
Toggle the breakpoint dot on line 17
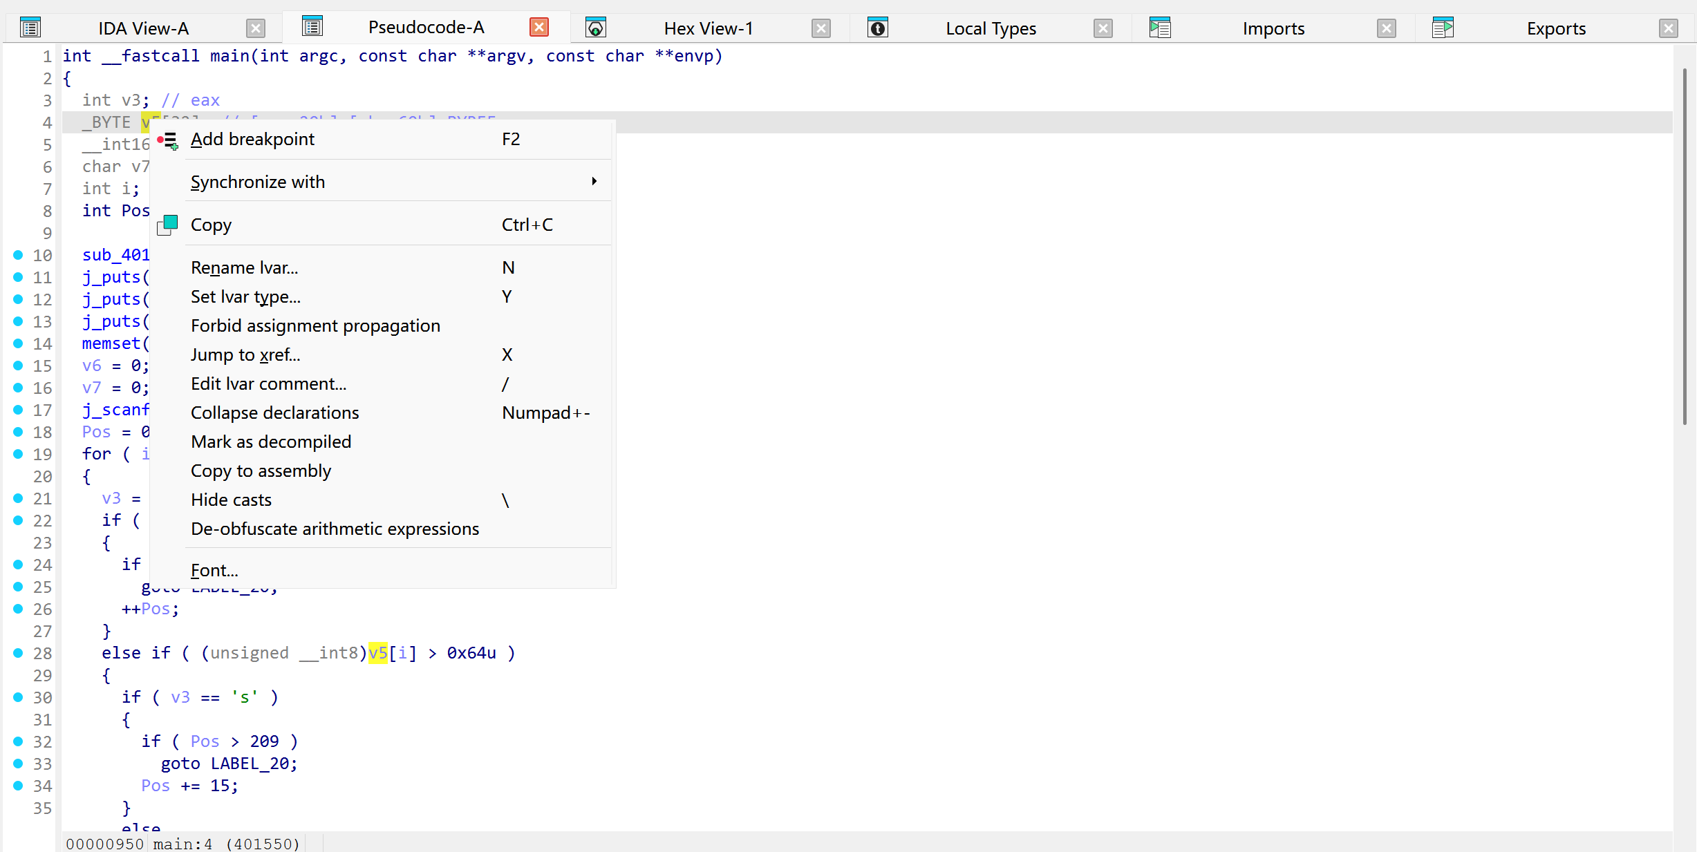(x=18, y=410)
